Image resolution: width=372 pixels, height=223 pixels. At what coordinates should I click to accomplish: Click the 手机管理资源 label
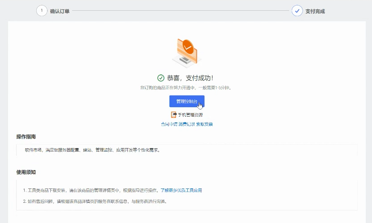pyautogui.click(x=190, y=115)
